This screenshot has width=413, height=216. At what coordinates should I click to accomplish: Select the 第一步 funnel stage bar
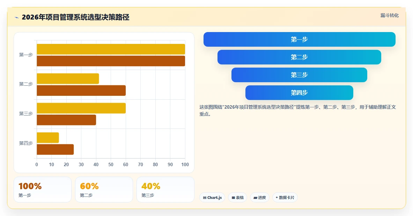tap(299, 39)
